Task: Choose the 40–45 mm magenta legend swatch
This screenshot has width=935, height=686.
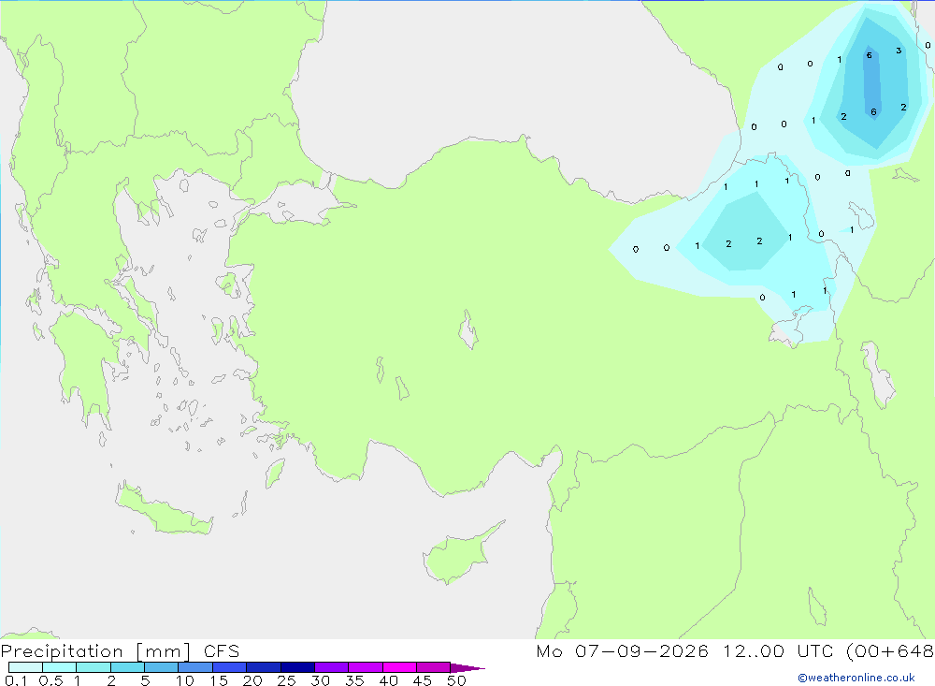Action: 399,667
